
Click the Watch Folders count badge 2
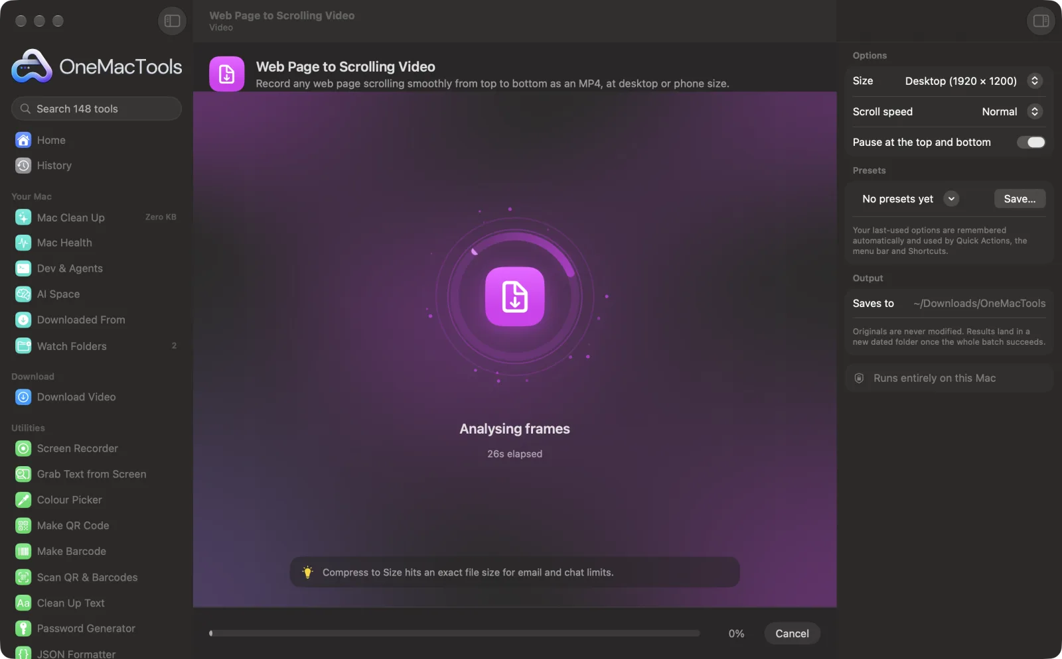[174, 345]
